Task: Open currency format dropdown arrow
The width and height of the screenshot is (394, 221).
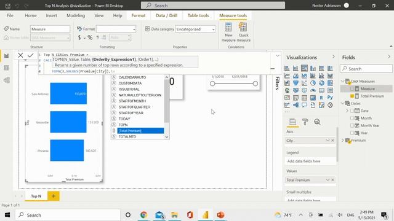Action: [x=85, y=38]
